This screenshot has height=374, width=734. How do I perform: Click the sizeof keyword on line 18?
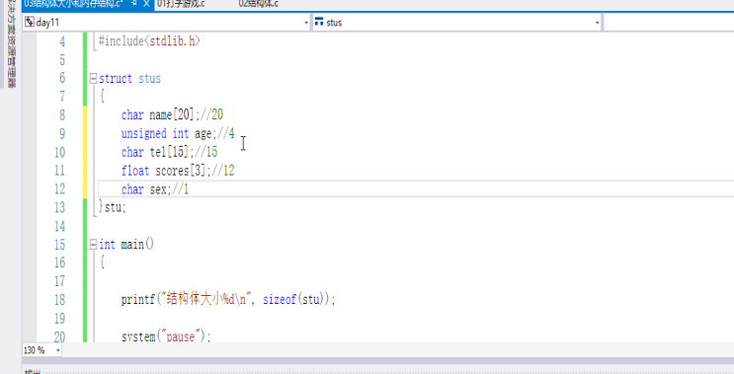click(x=280, y=299)
